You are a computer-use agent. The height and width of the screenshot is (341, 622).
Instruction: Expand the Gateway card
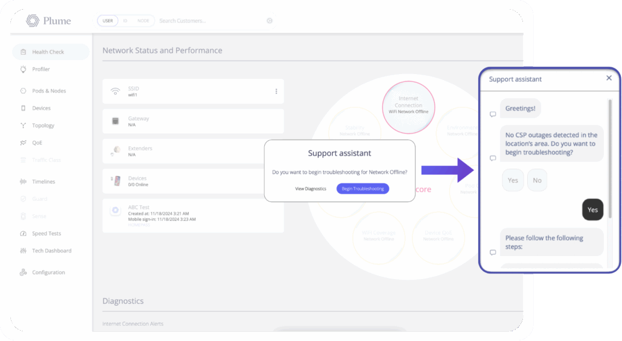click(193, 121)
